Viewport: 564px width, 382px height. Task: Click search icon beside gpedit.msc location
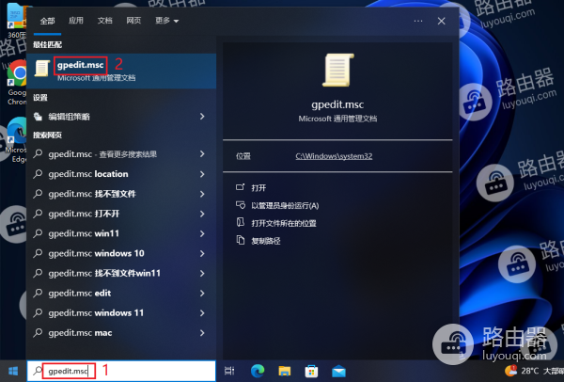[x=38, y=174]
